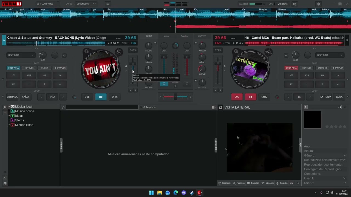This screenshot has width=351, height=197.
Task: Select the Ideias folder in browser
Action: (19, 116)
